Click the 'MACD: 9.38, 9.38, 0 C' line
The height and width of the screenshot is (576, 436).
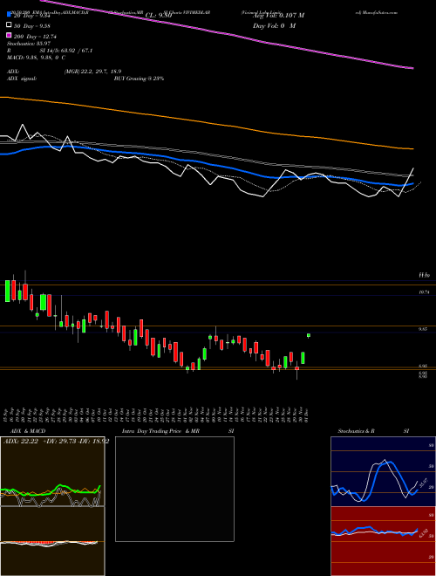pos(36,58)
